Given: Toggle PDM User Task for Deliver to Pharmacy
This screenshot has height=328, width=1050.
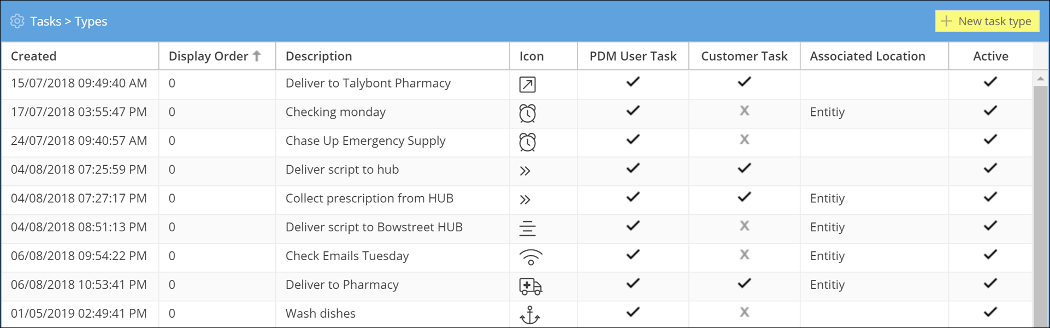Looking at the screenshot, I should click(633, 284).
